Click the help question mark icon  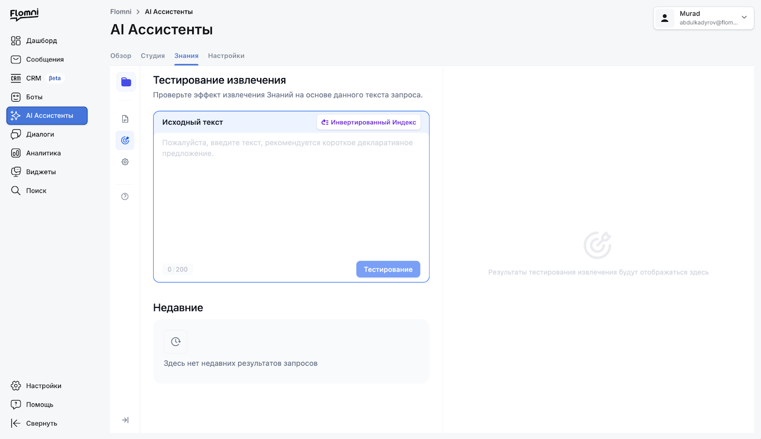pyautogui.click(x=125, y=196)
